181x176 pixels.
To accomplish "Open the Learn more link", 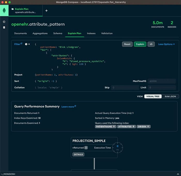I will (69, 107).
